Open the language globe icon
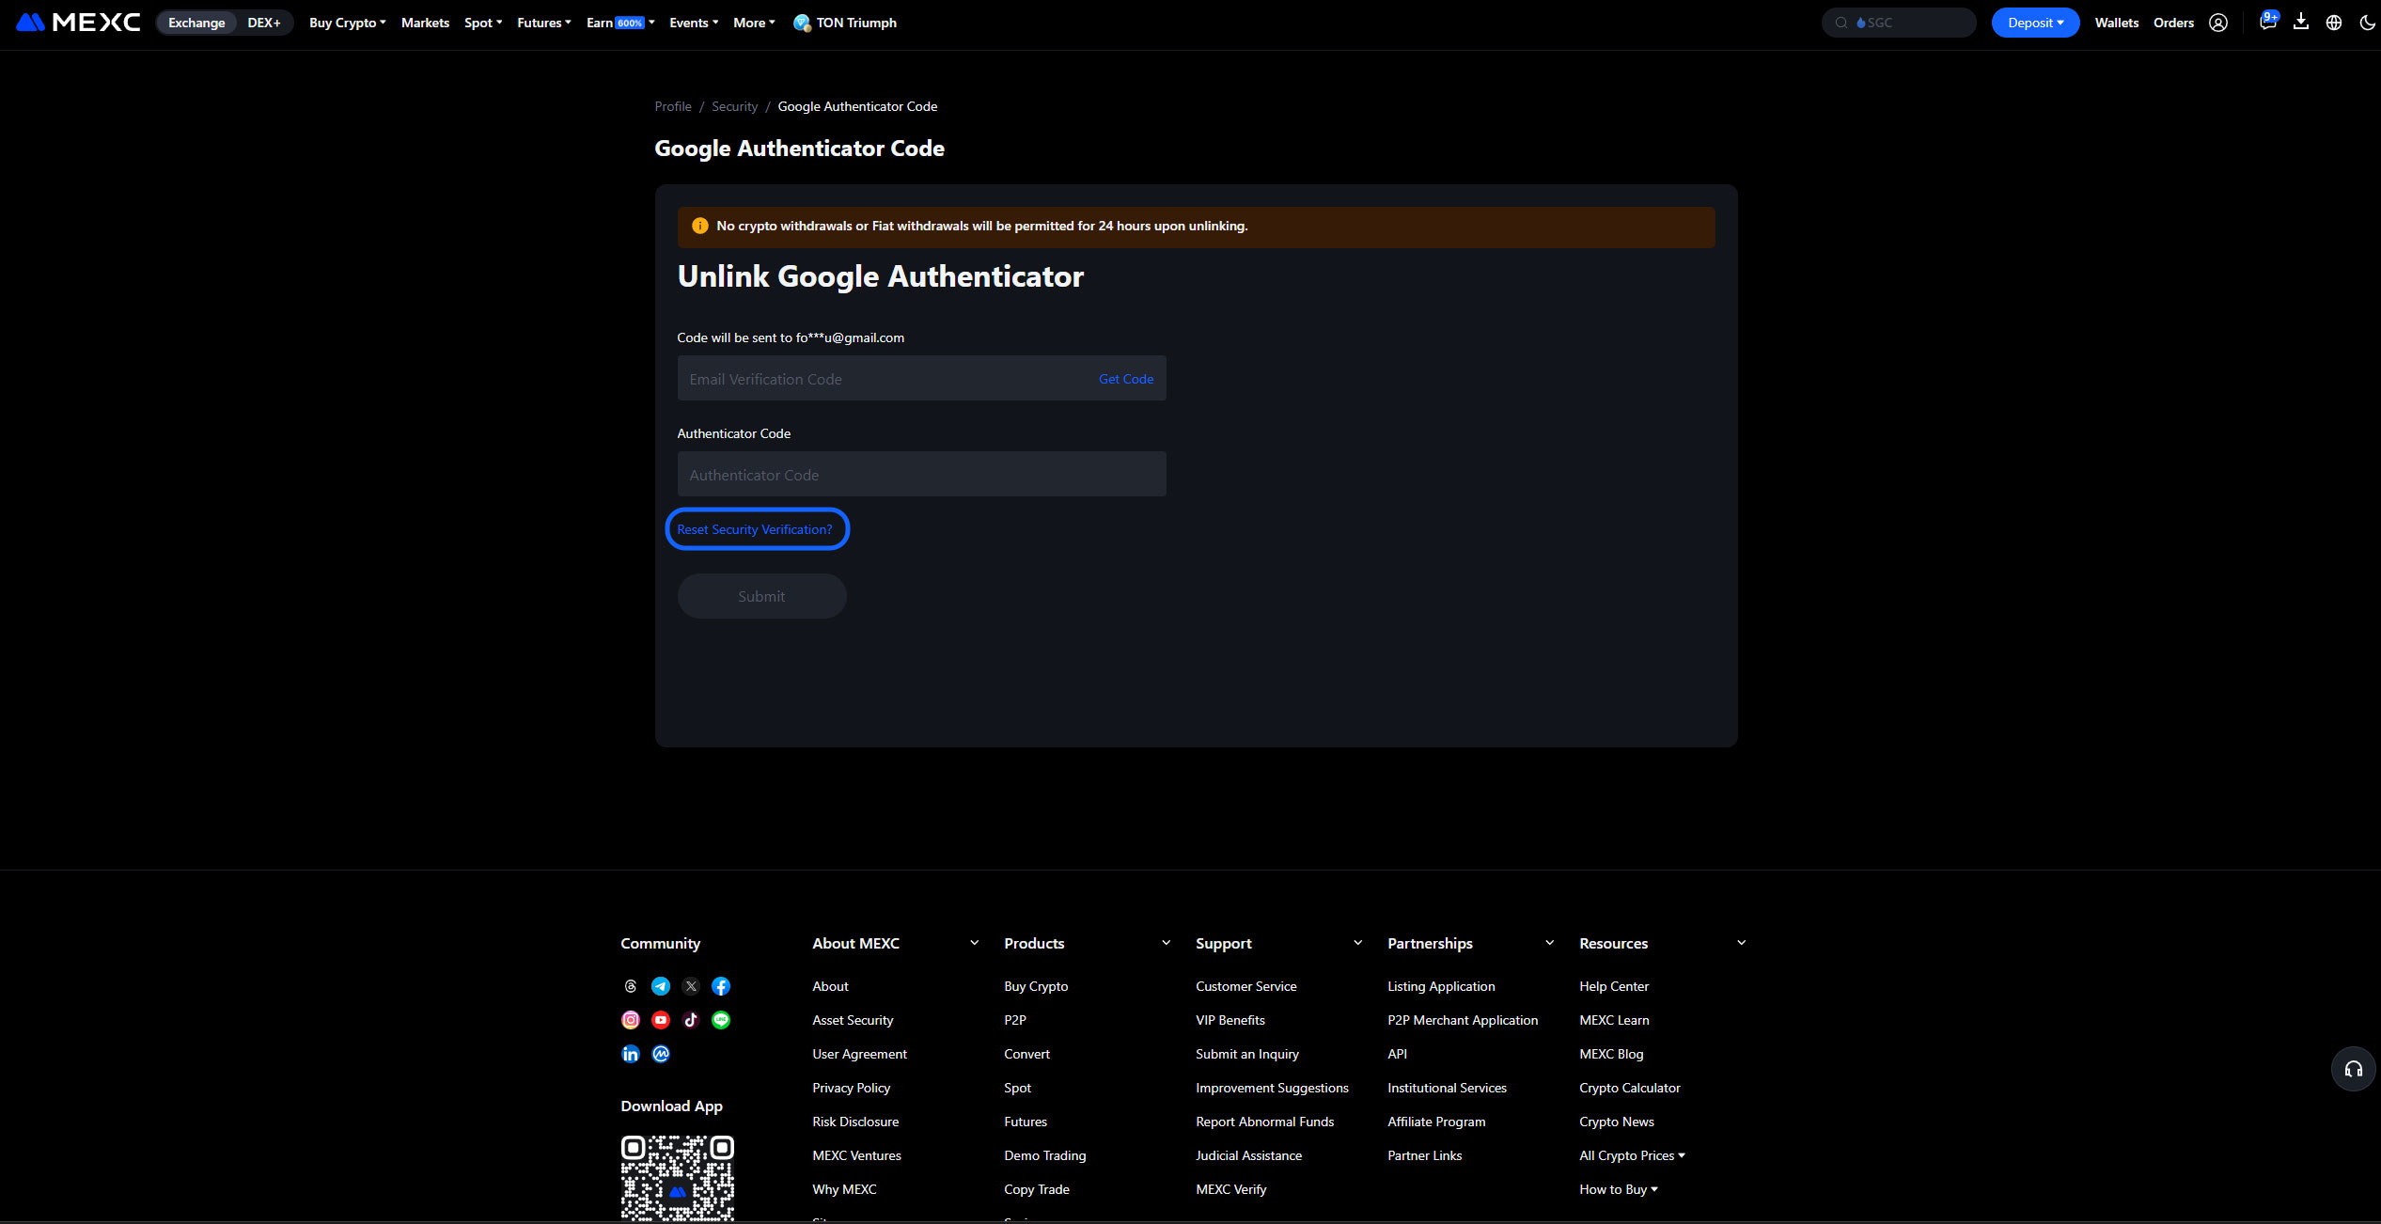 pos(2334,23)
